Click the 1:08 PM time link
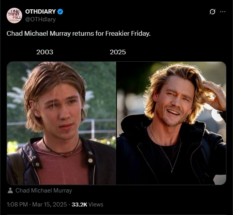233x215 pixels. (x=17, y=205)
